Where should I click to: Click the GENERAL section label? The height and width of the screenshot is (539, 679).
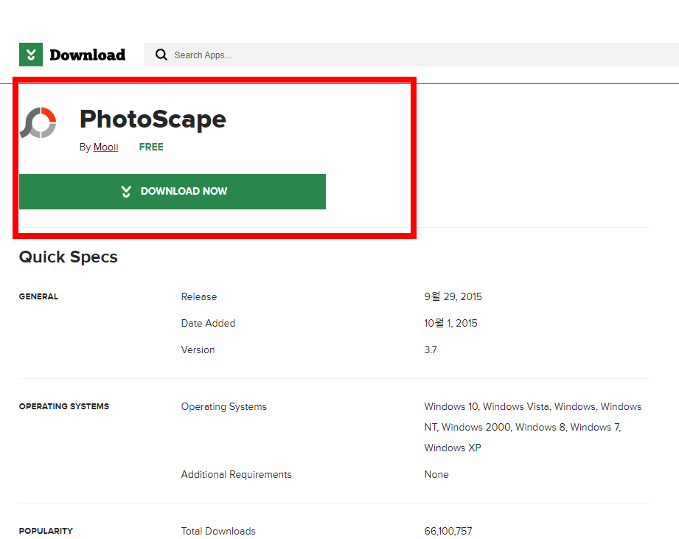[x=38, y=296]
